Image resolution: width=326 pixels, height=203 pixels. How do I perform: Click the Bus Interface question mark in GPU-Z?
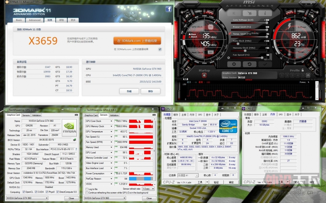coord(76,149)
